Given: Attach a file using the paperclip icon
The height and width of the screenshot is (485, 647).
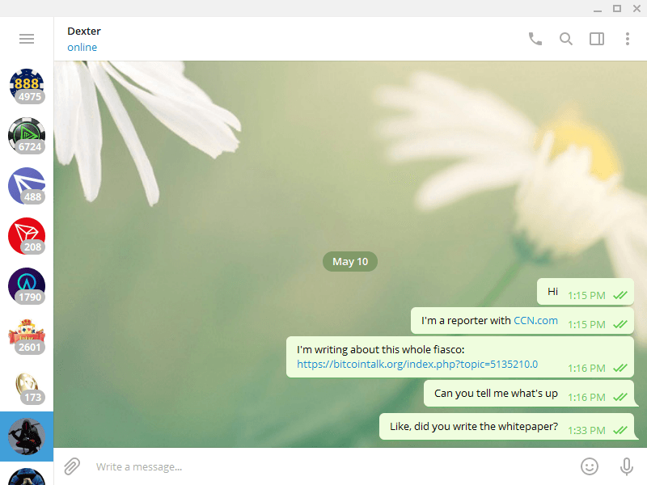Looking at the screenshot, I should coord(72,466).
